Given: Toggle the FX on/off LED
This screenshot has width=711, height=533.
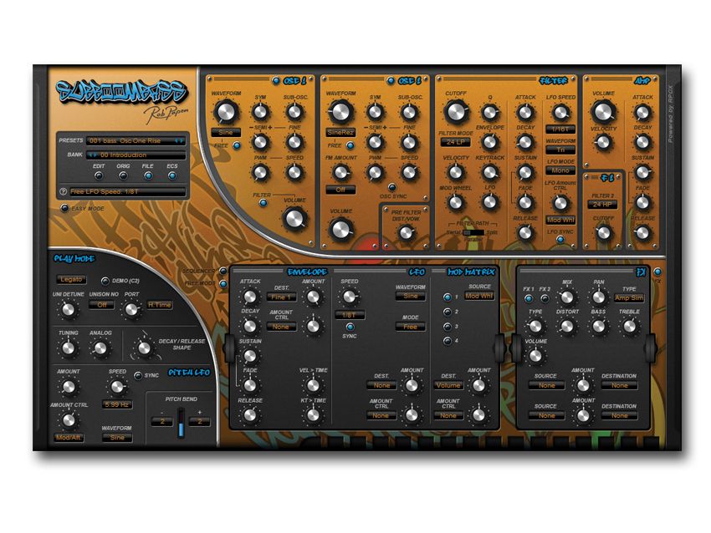Looking at the screenshot, I should point(657,272).
